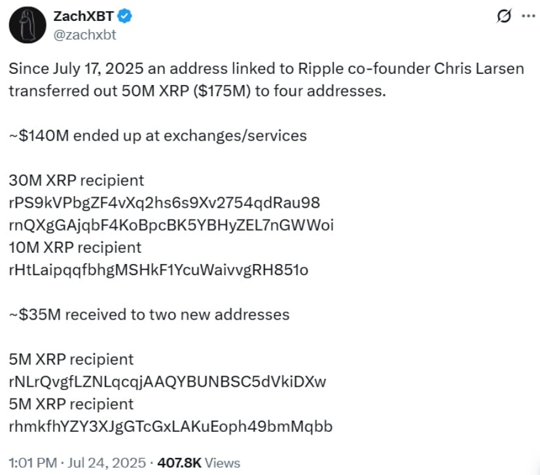Click the tweet's opening sentence about Chris Larsen

pos(266,80)
